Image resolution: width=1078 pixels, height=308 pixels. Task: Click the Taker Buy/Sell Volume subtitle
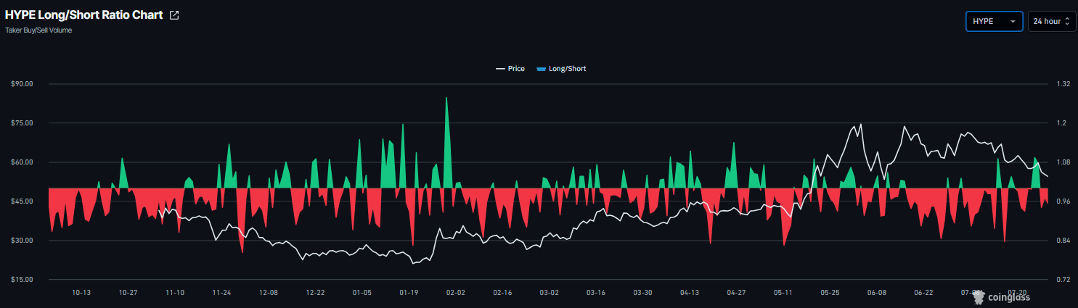pos(38,30)
